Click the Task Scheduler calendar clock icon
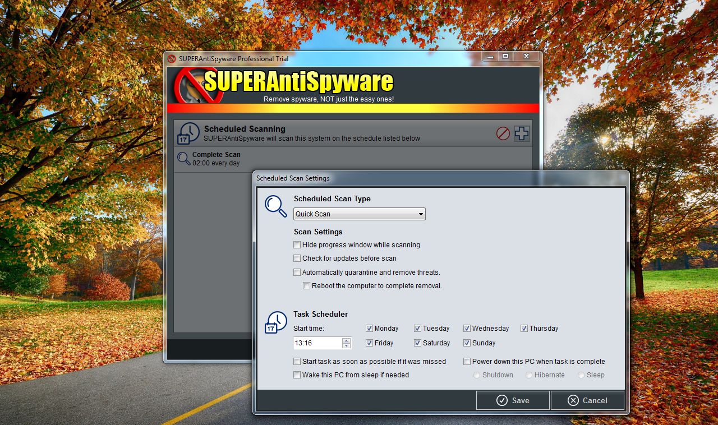 point(276,322)
